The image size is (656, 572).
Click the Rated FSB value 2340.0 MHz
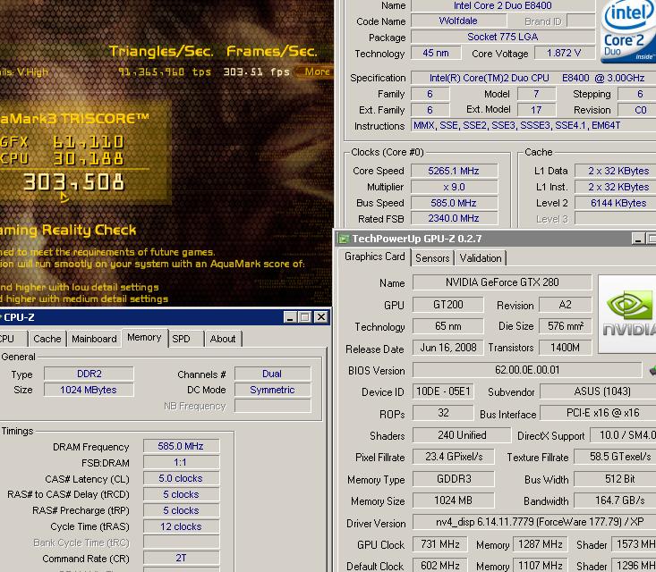(455, 218)
